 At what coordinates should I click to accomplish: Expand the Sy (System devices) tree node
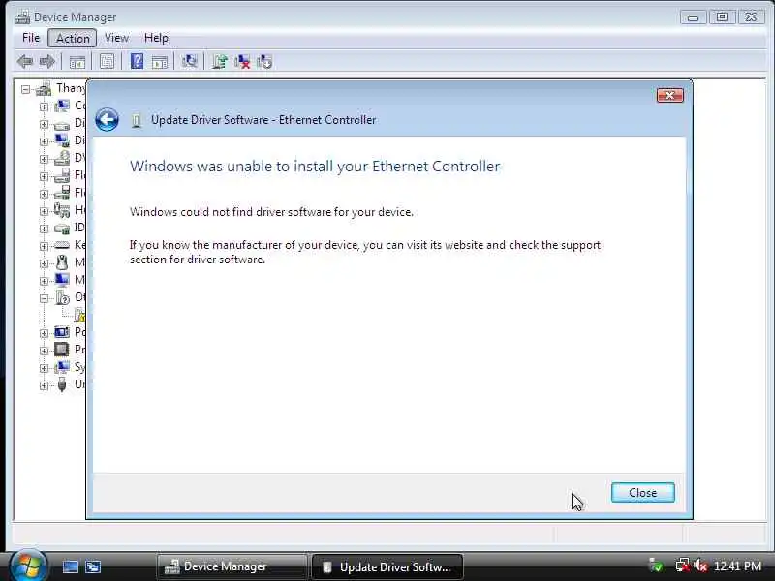[x=44, y=368]
